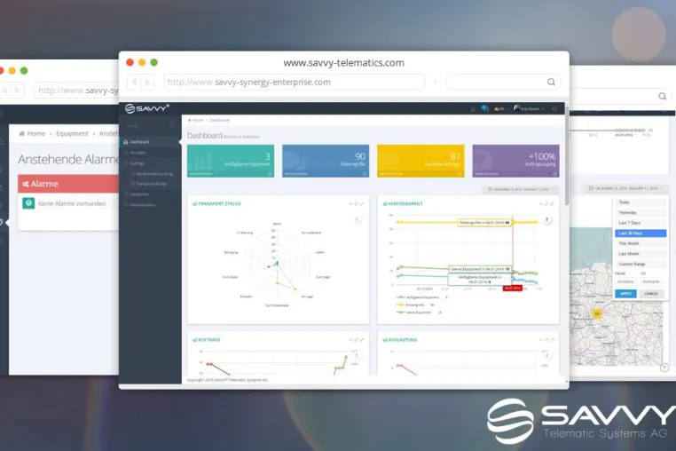Image resolution: width=676 pixels, height=451 pixels.
Task: Expand the Administration sidebar menu
Action: pyautogui.click(x=150, y=205)
